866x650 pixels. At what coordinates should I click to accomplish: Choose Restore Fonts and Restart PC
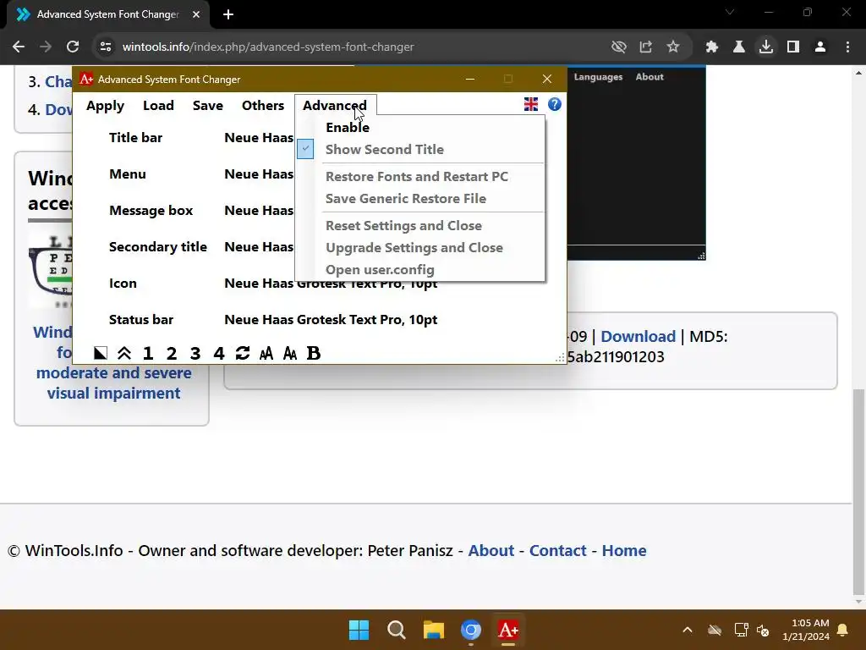(x=417, y=176)
